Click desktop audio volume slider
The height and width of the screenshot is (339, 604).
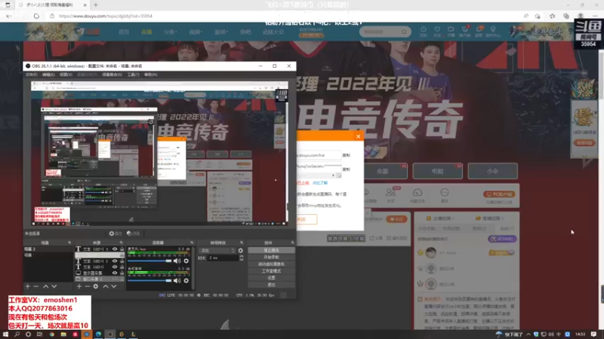click(149, 280)
